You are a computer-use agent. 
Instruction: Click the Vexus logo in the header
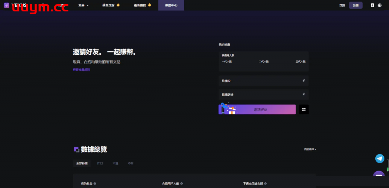pyautogui.click(x=15, y=5)
